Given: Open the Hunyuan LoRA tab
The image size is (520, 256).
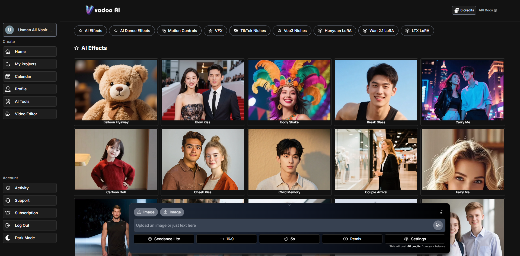Looking at the screenshot, I should tap(335, 31).
